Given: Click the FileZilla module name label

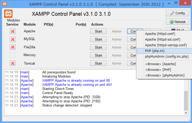Looking at the screenshot, I should tap(30, 47).
